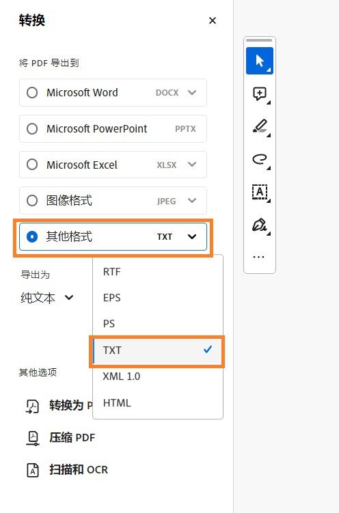Click the 压缩 PDF icon
The width and height of the screenshot is (339, 513).
point(32,438)
